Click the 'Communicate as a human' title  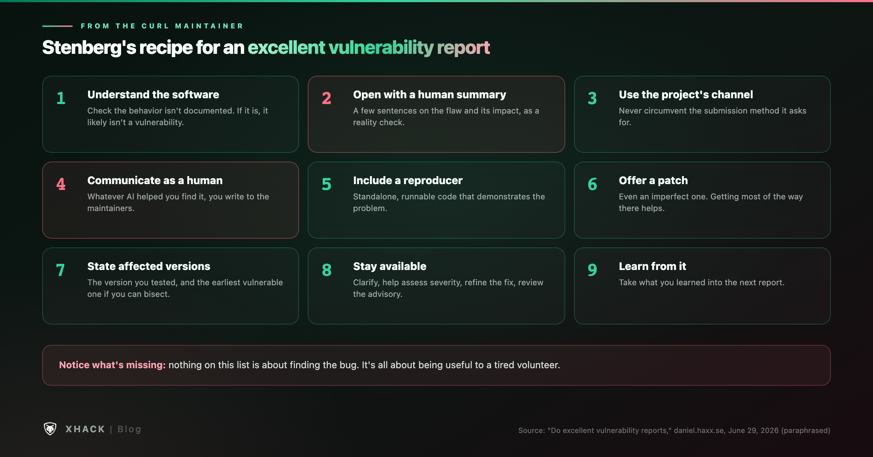[155, 180]
